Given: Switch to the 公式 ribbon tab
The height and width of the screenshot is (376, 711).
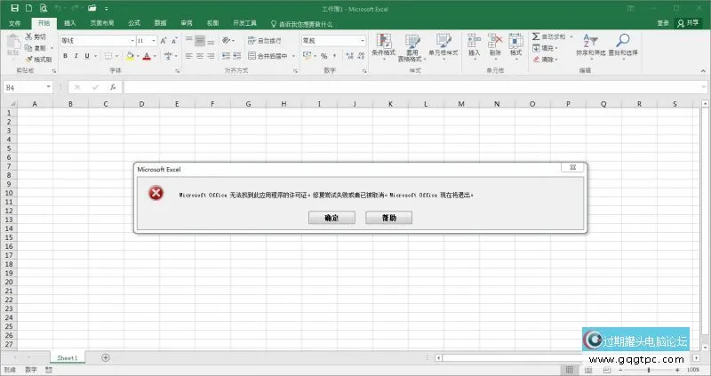Looking at the screenshot, I should pyautogui.click(x=134, y=23).
